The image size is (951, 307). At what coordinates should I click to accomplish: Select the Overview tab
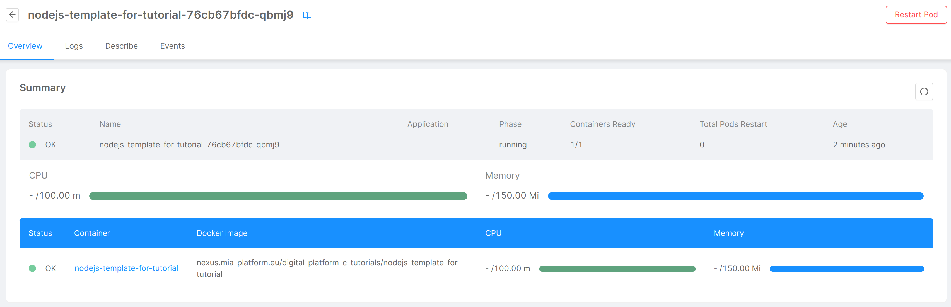point(25,46)
